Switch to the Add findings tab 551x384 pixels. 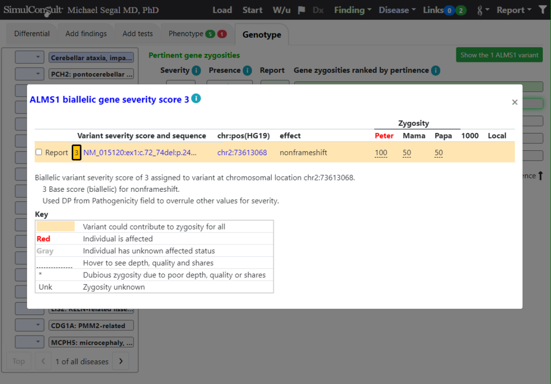(86, 34)
